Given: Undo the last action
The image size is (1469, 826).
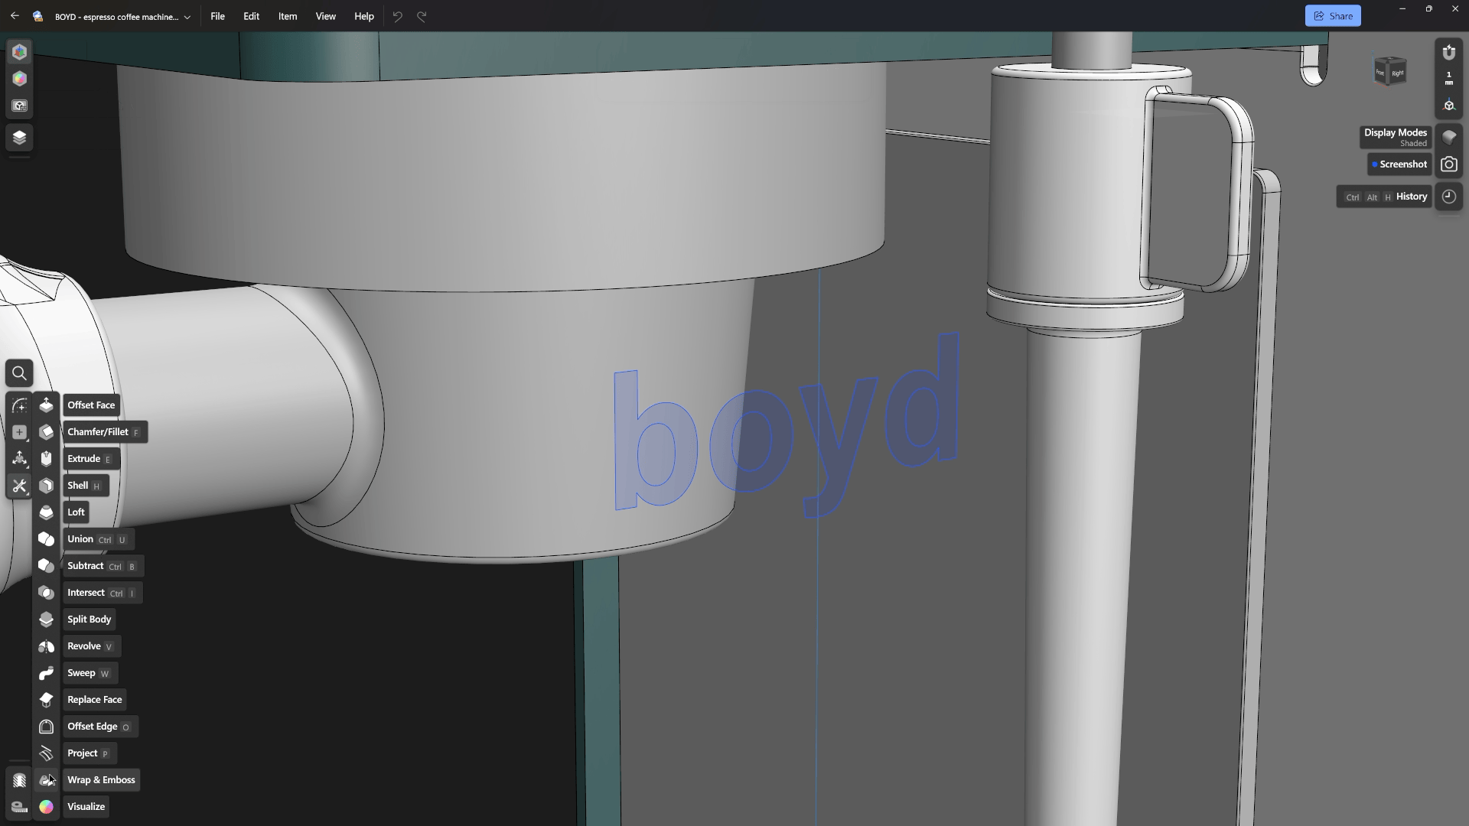Looking at the screenshot, I should 397,16.
